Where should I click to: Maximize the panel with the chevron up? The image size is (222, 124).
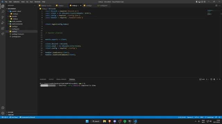click(217, 79)
